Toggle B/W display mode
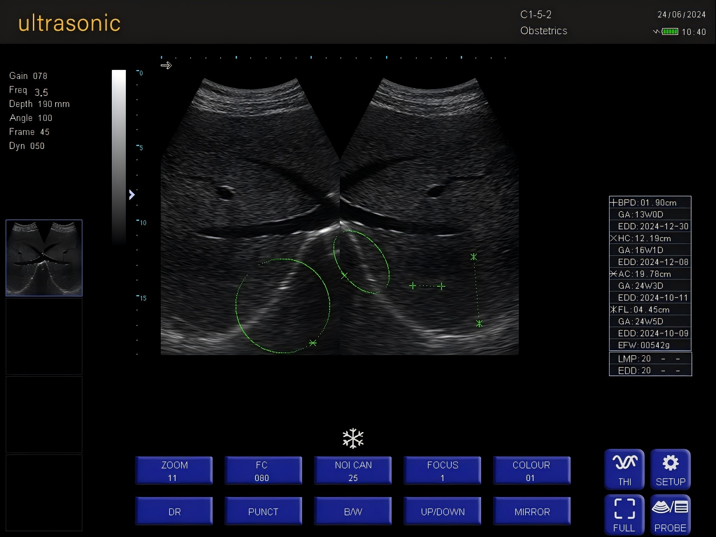Screen dimensions: 716x537 click(353, 511)
